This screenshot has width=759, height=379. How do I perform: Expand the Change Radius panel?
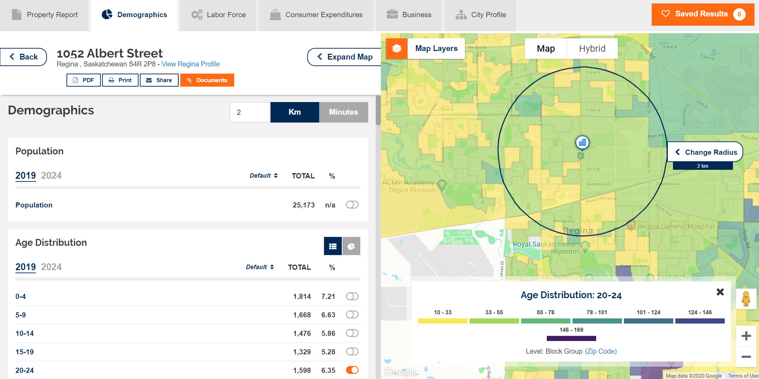705,152
